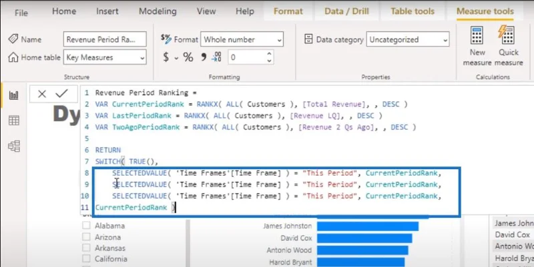The width and height of the screenshot is (534, 267).
Task: Click the RETURN keyword in formula
Action: (108, 150)
